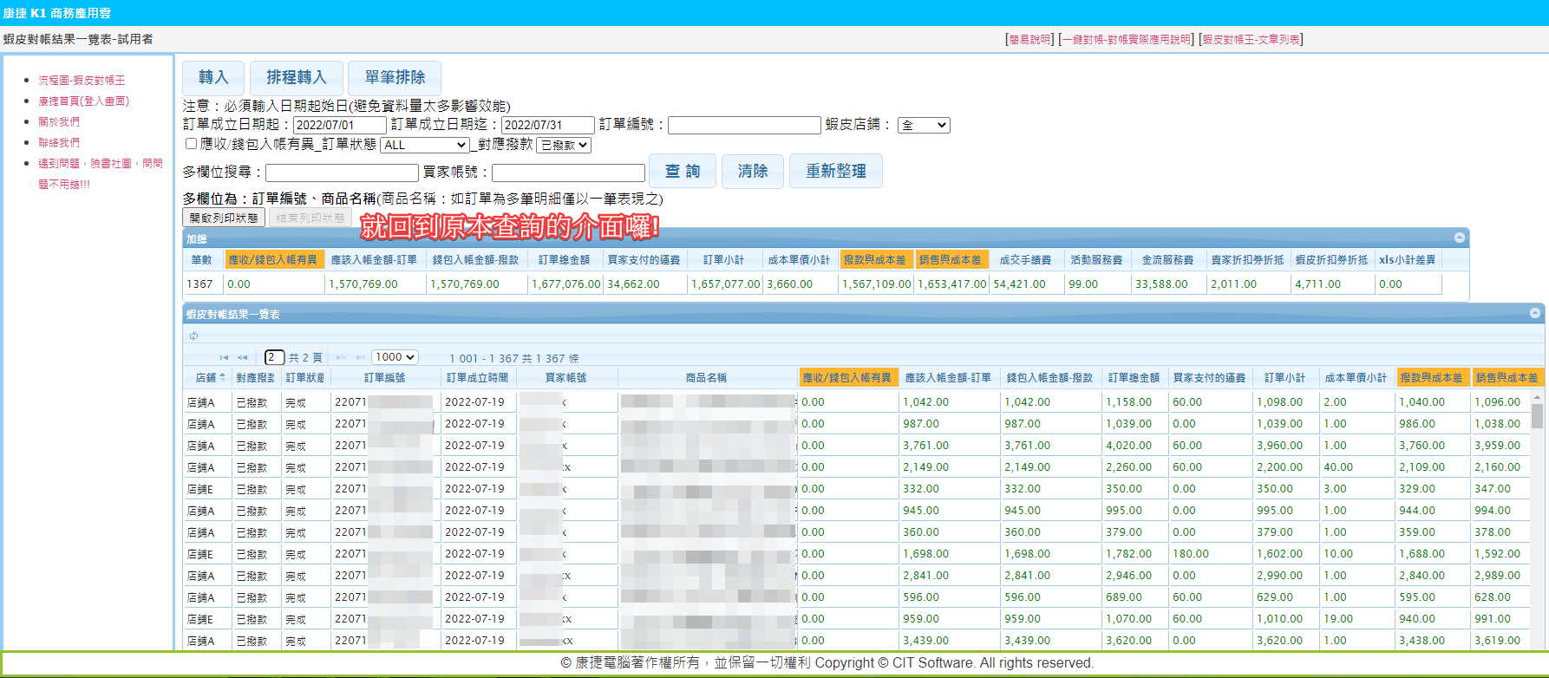Viewport: 1549px width, 678px height.
Task: Click the grid refresh icon
Action: click(x=193, y=336)
